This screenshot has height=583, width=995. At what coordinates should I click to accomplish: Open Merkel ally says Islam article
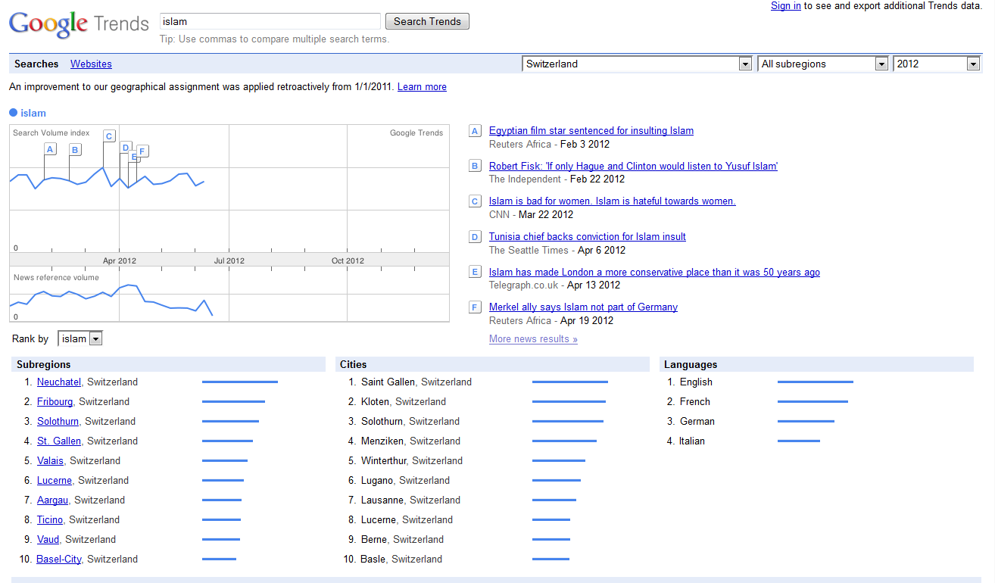point(583,307)
